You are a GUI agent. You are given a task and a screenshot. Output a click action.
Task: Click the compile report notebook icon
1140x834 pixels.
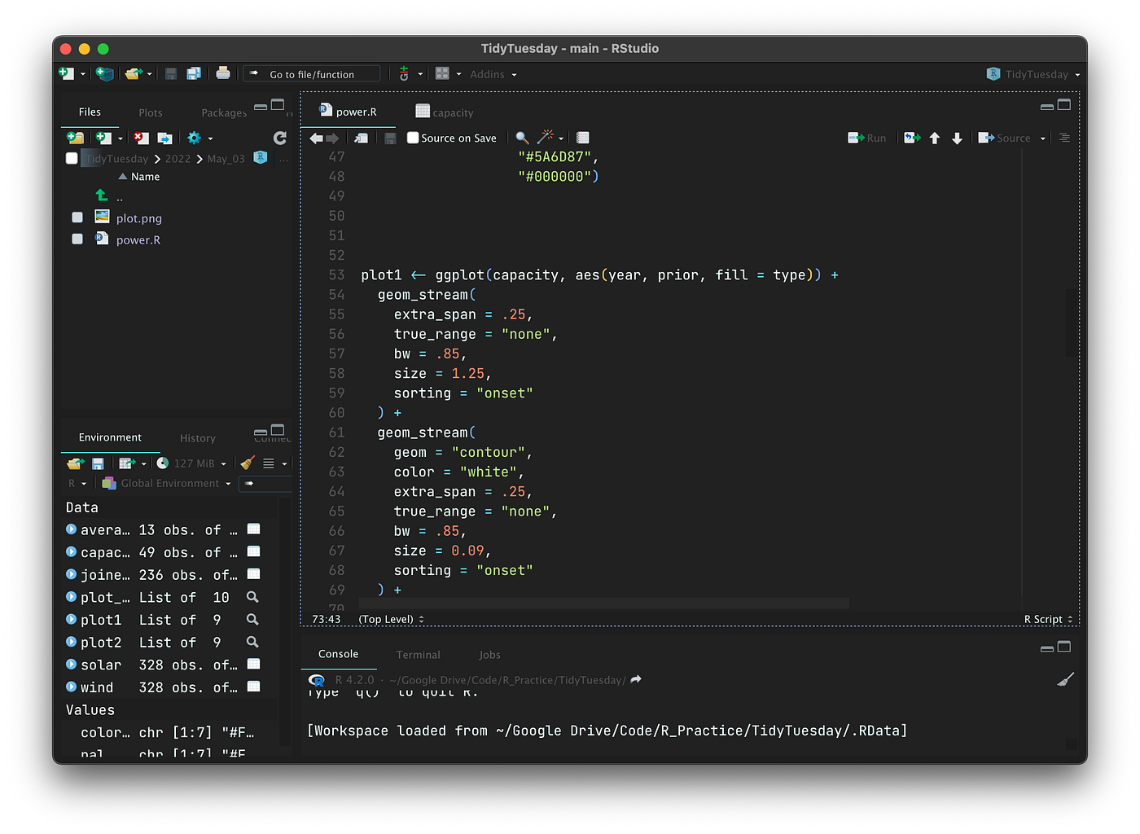583,138
